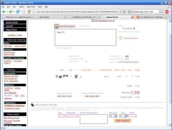Click the red ABP Adblock Plus icon

tap(167, 12)
